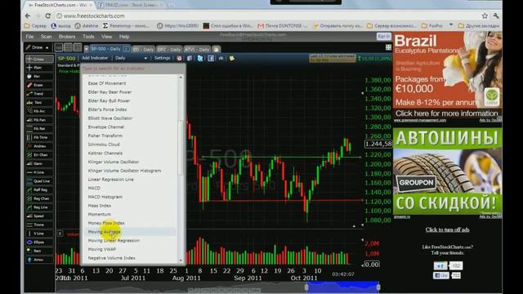Select the Erase tool
This screenshot has width=523, height=294.
(39, 85)
